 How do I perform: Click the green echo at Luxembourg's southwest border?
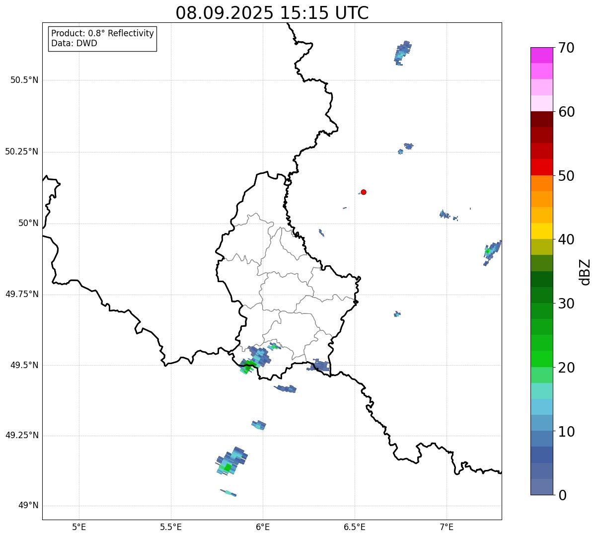248,367
